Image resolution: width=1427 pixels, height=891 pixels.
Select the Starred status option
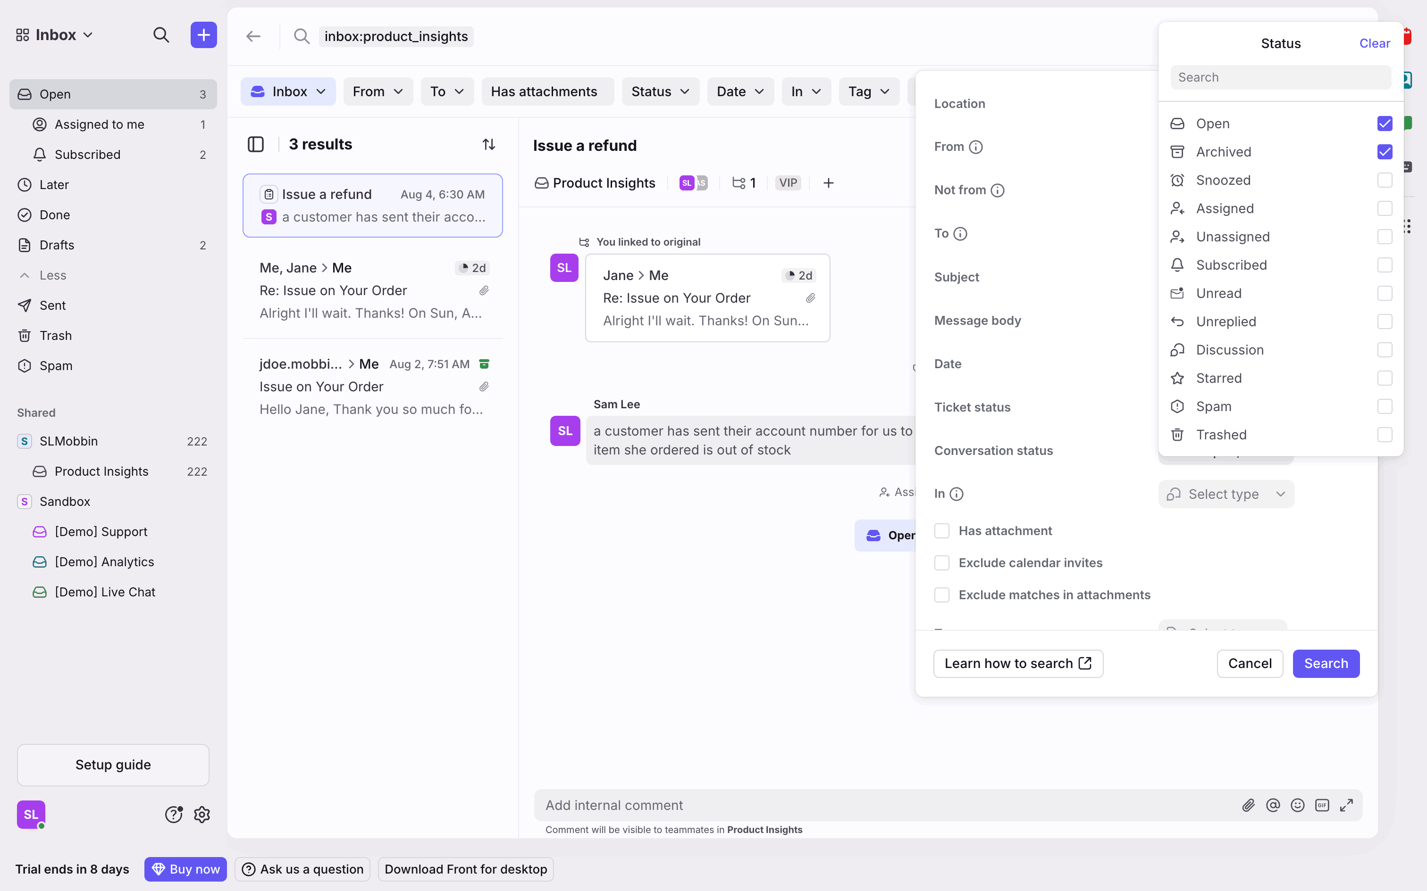[x=1219, y=378]
